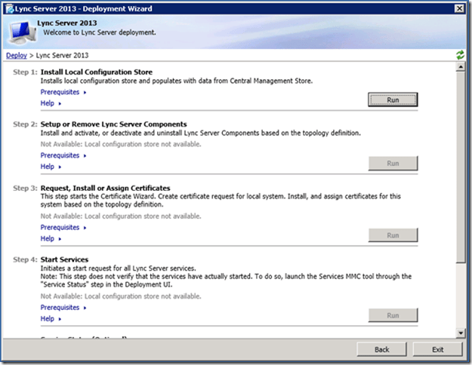Expand Prerequisites under Step 3 certificates
The width and height of the screenshot is (472, 365).
coord(61,228)
